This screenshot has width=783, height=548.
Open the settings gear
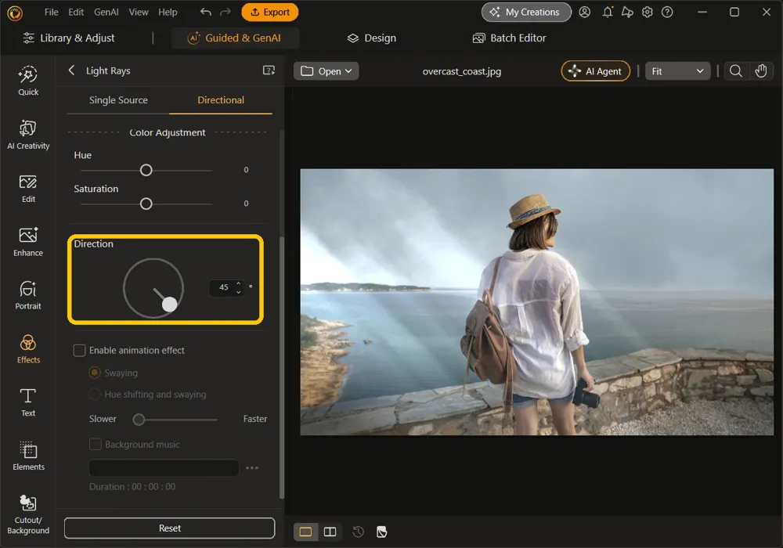point(648,12)
